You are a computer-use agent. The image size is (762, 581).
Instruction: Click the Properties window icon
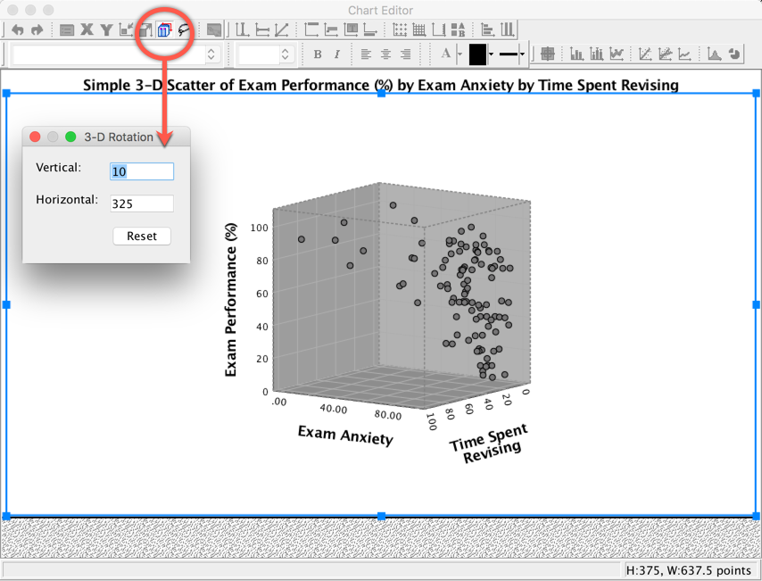coord(67,30)
